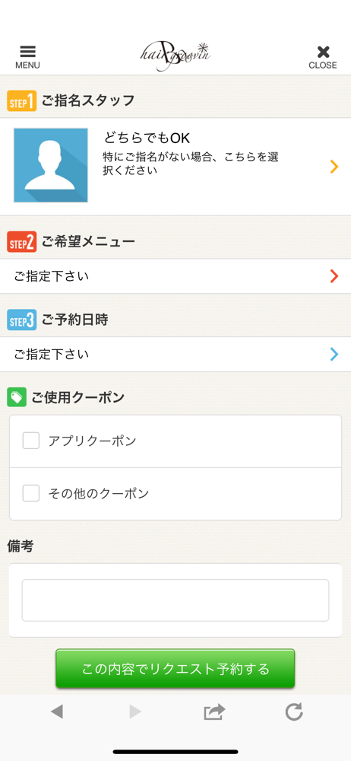Screen dimensions: 351x761
Task: Expand ご希望メニュー with red chevron
Action: coord(334,276)
